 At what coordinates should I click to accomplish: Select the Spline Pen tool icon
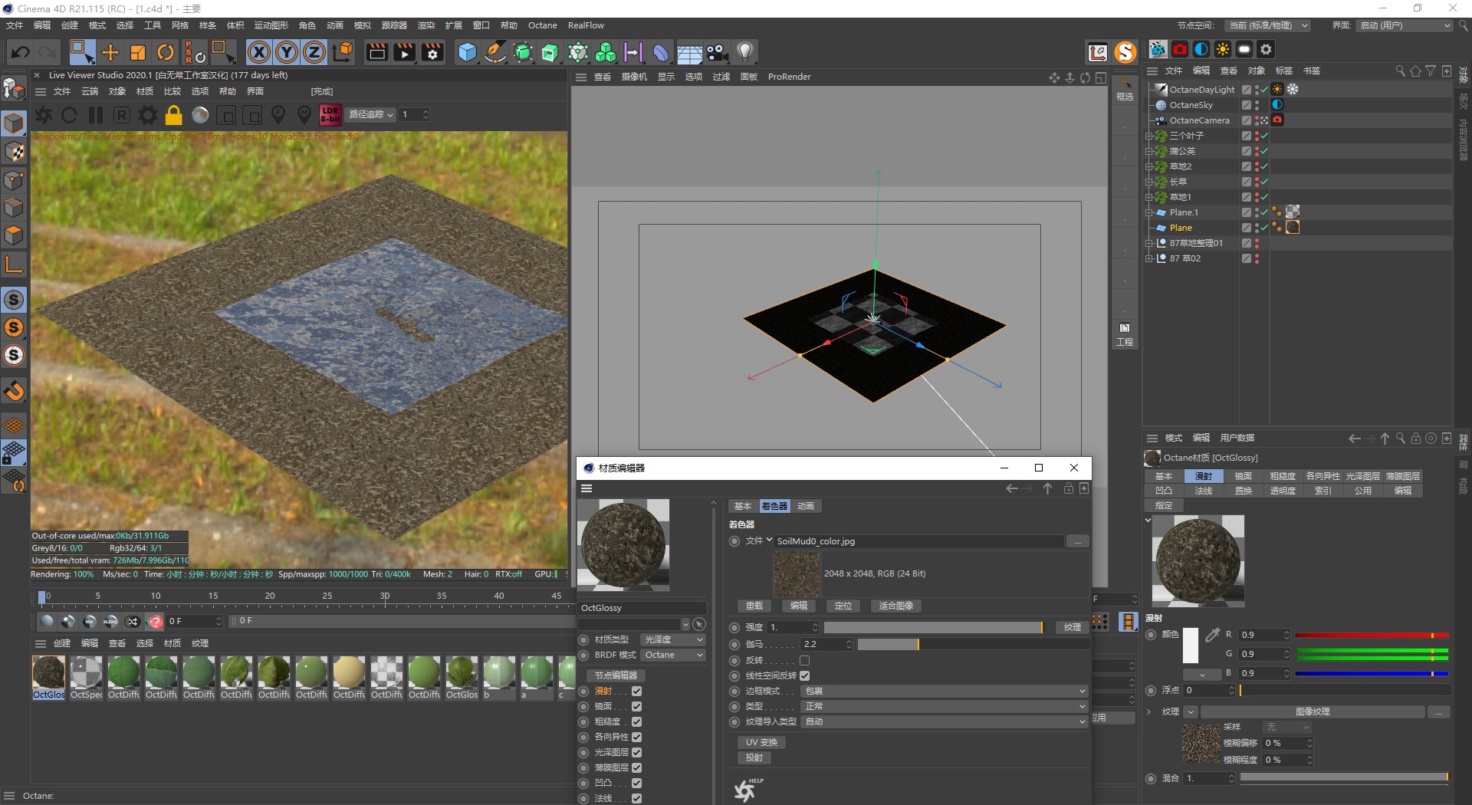tap(495, 52)
